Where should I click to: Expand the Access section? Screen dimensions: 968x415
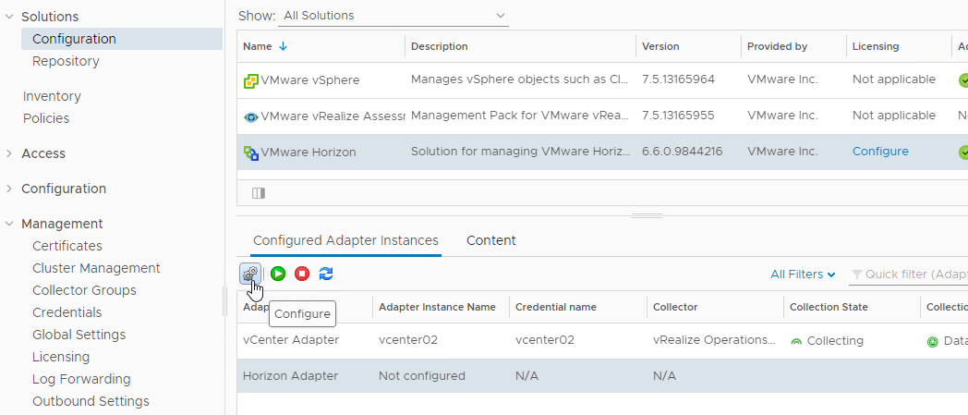[x=9, y=153]
